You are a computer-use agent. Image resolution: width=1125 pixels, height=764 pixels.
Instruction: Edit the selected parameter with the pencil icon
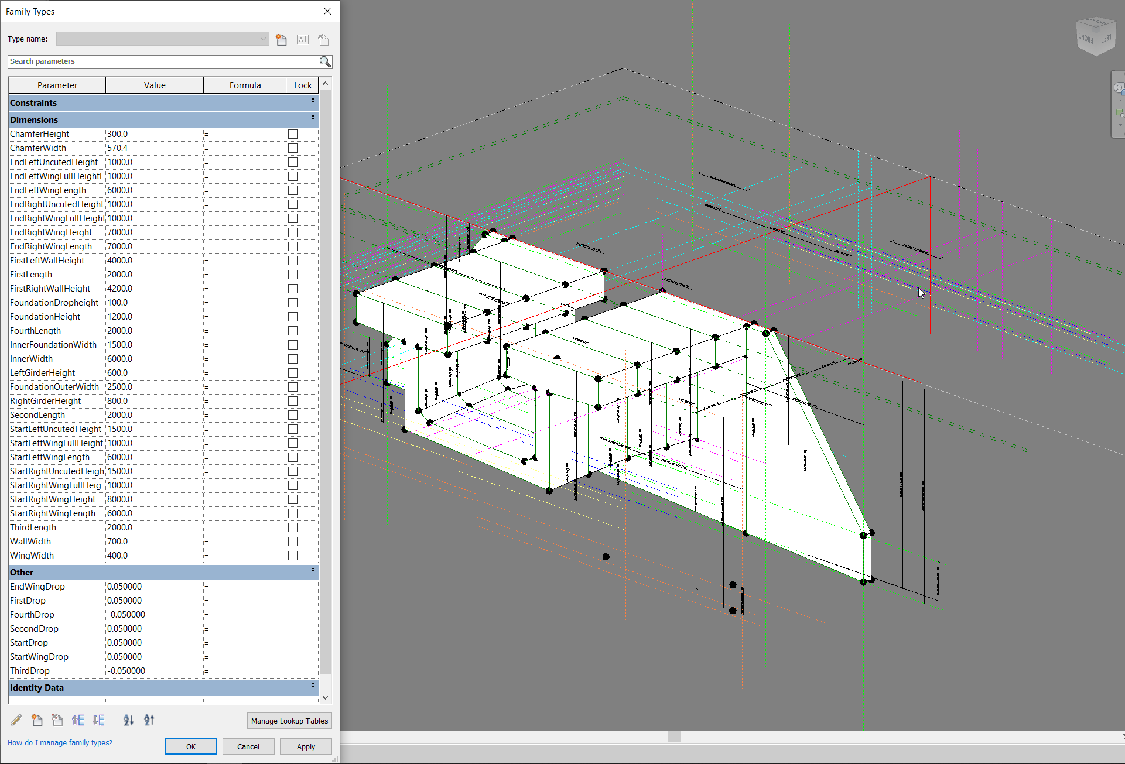pos(16,720)
